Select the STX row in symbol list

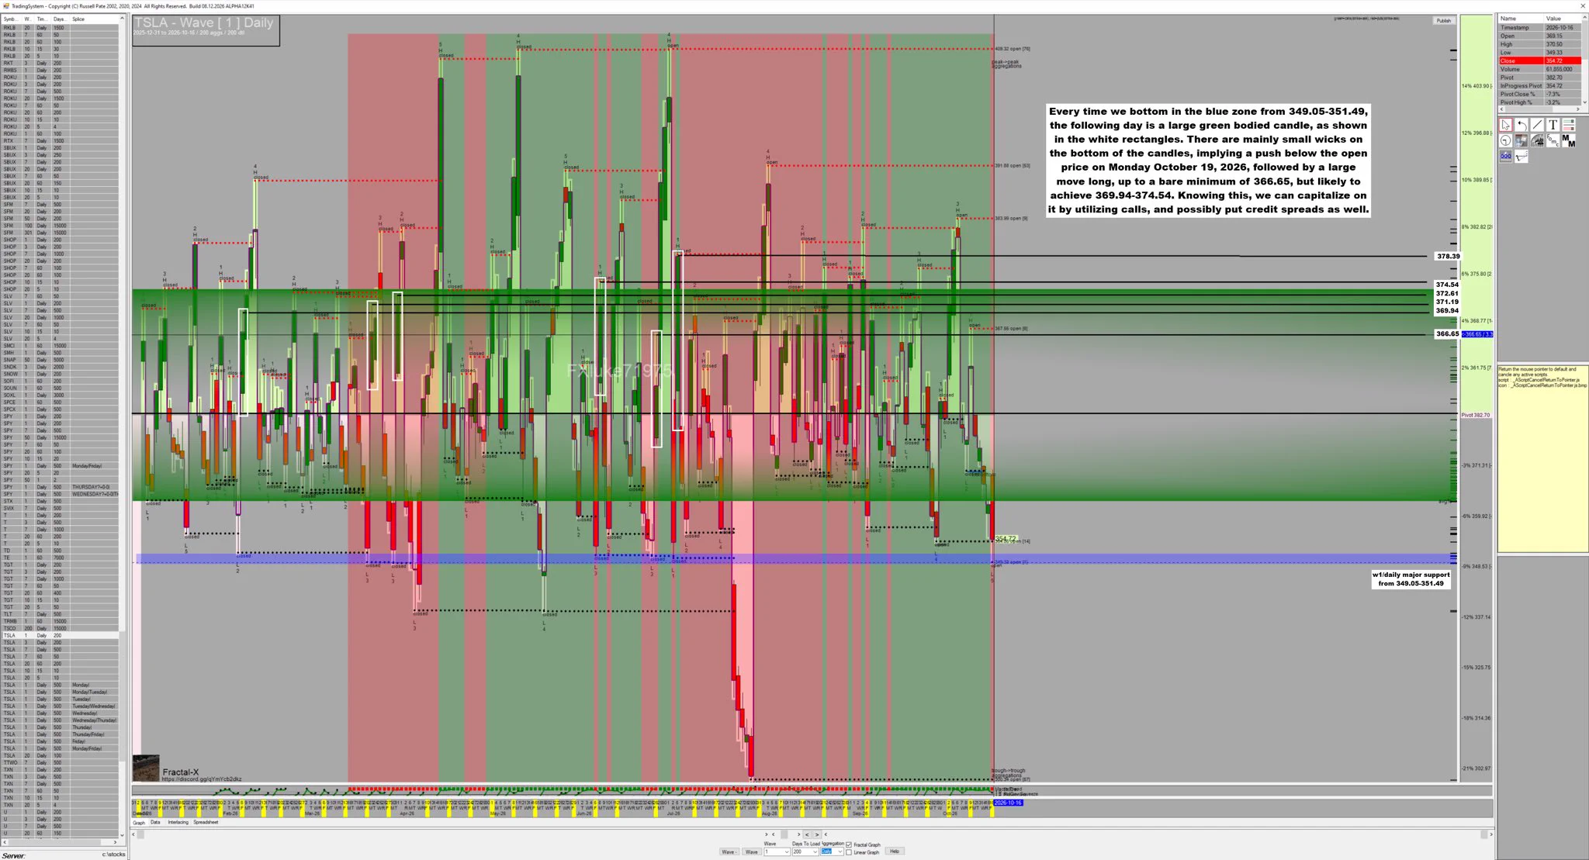pos(61,501)
